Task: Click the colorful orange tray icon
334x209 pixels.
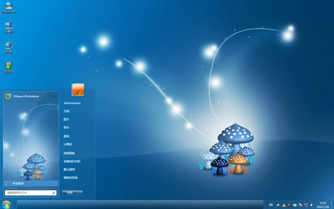Action: coord(284,205)
